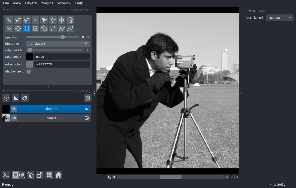Image resolution: width=296 pixels, height=188 pixels.
Task: Choose the line drawing tool
Action: tap(53, 29)
